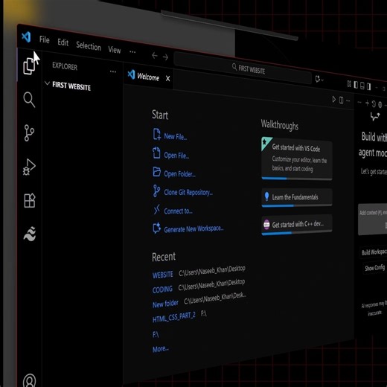Open Learn the Fundamentals walkthrough
The width and height of the screenshot is (387, 387).
[x=297, y=197]
